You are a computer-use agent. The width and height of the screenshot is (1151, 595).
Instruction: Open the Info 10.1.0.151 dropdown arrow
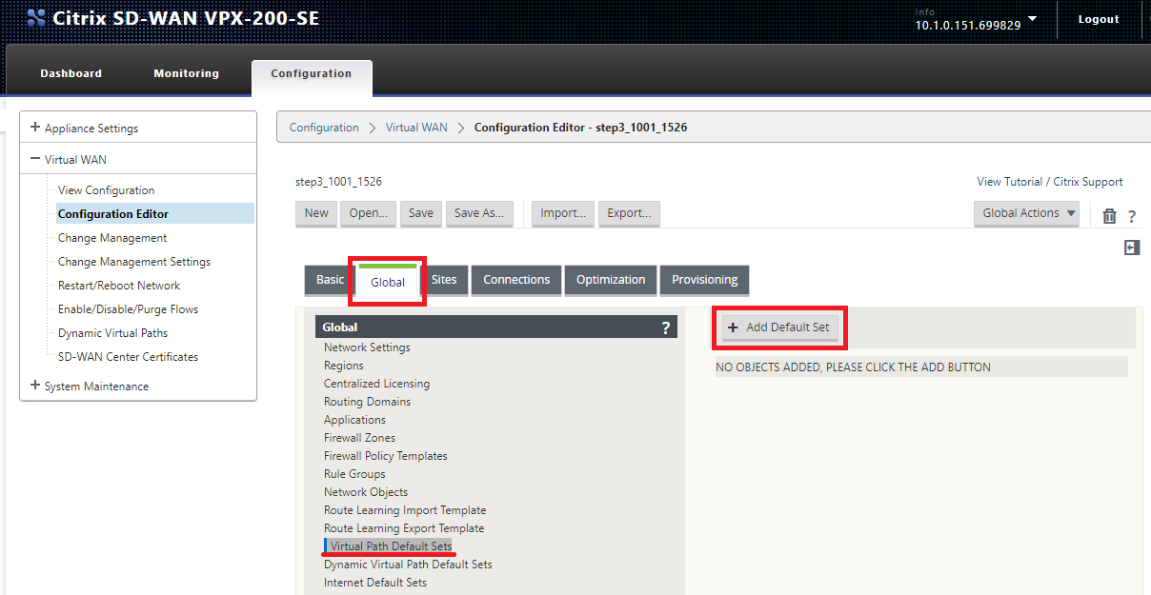(x=1032, y=19)
